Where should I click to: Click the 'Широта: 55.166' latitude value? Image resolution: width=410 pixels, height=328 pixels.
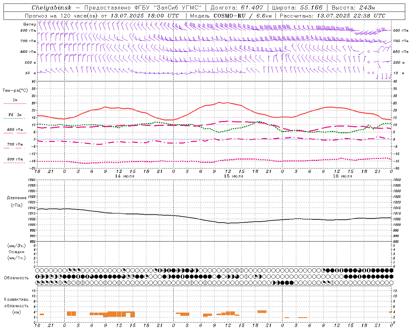(297, 8)
